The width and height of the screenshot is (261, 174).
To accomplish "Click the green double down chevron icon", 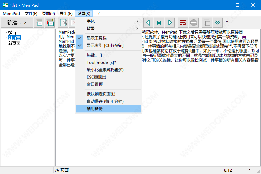I will coord(218,22).
